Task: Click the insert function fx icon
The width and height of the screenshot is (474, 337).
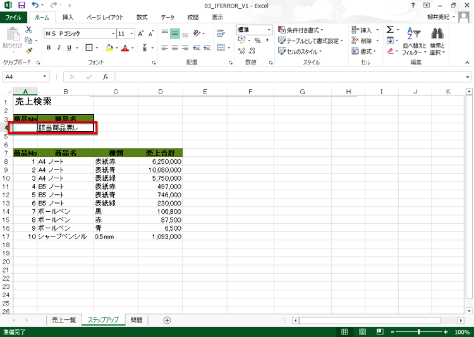Action: tap(106, 77)
